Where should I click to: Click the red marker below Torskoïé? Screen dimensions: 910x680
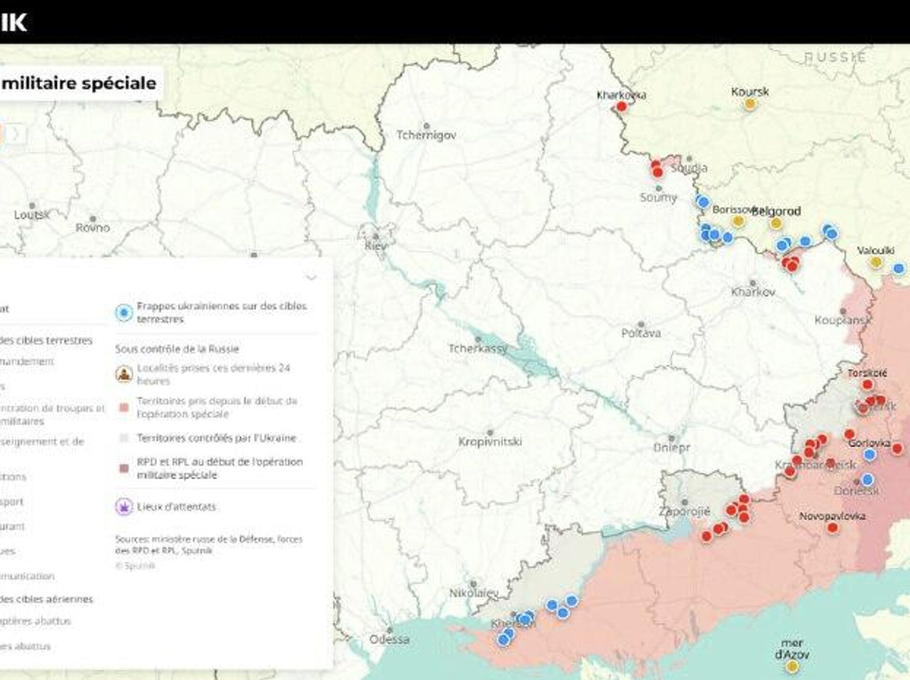867,385
